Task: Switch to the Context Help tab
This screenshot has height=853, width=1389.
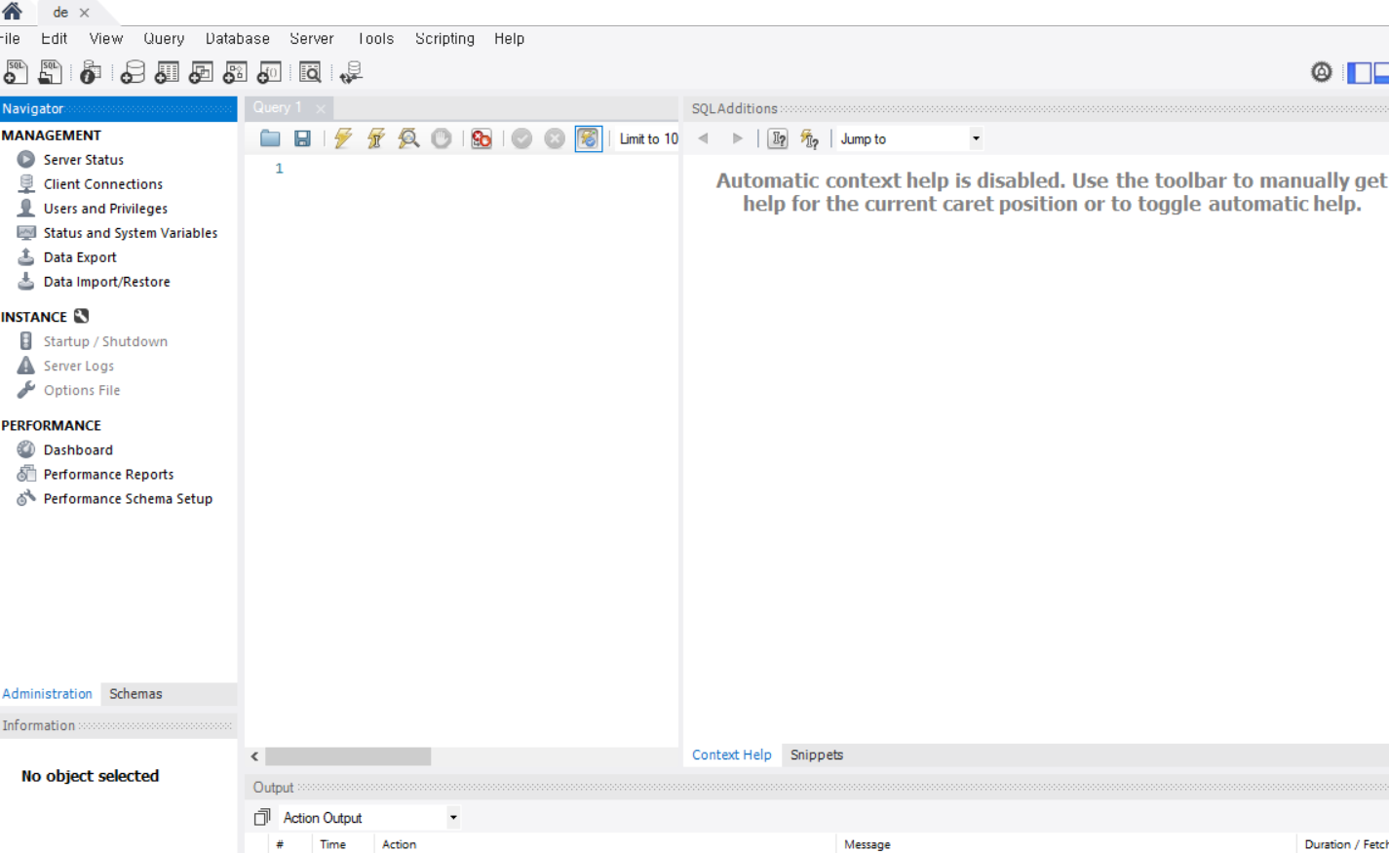Action: (732, 756)
